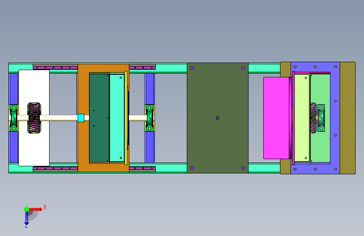Select the cream drive shaft left of the orange frame
This screenshot has width=364, height=236.
[x=59, y=118]
